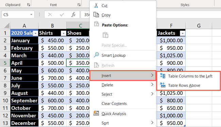Expand the Select submenu arrow
Image resolution: width=221 pixels, height=127 pixels.
point(152,94)
